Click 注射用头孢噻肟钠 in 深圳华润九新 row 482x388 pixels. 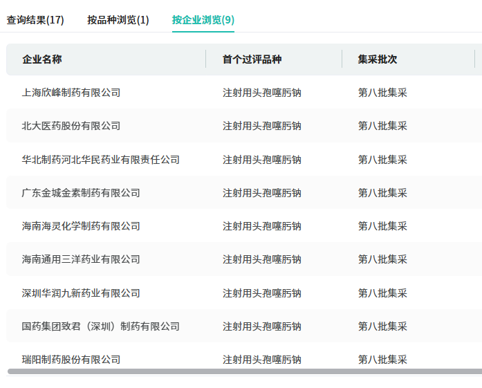pos(262,293)
